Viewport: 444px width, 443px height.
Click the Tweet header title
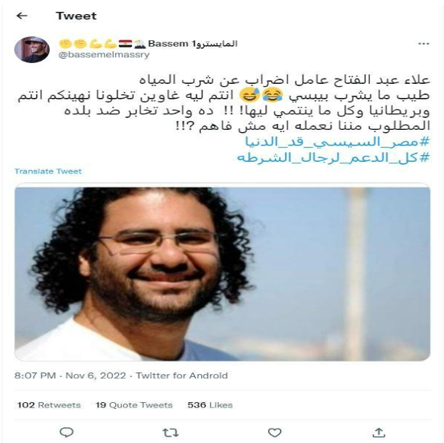[76, 16]
